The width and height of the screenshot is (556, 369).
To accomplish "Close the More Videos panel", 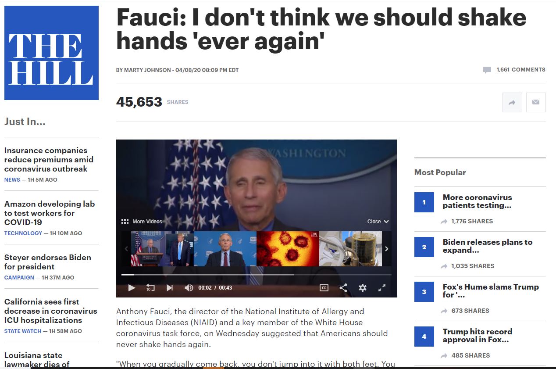I will click(378, 222).
